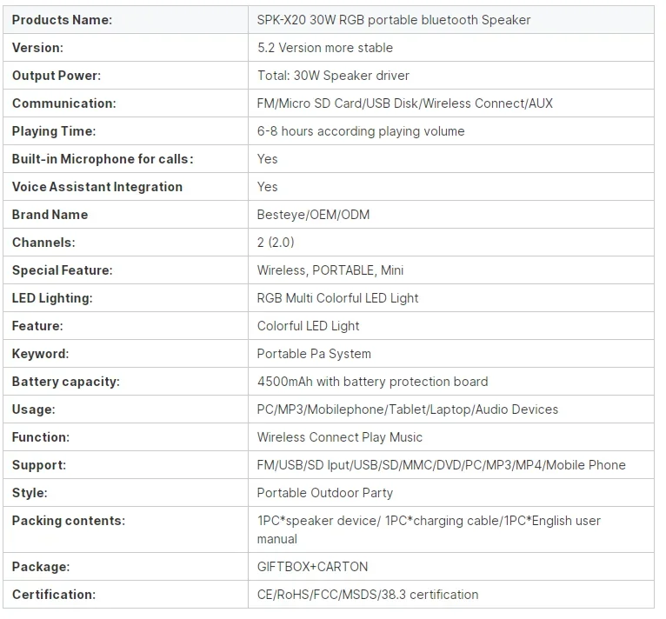Click the 'Built-in Microphone for calls:' label
666x619 pixels.
tap(103, 158)
